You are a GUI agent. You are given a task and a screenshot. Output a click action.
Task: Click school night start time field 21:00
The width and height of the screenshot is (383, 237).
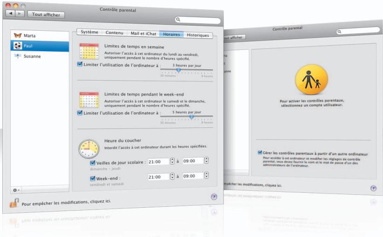159,162
